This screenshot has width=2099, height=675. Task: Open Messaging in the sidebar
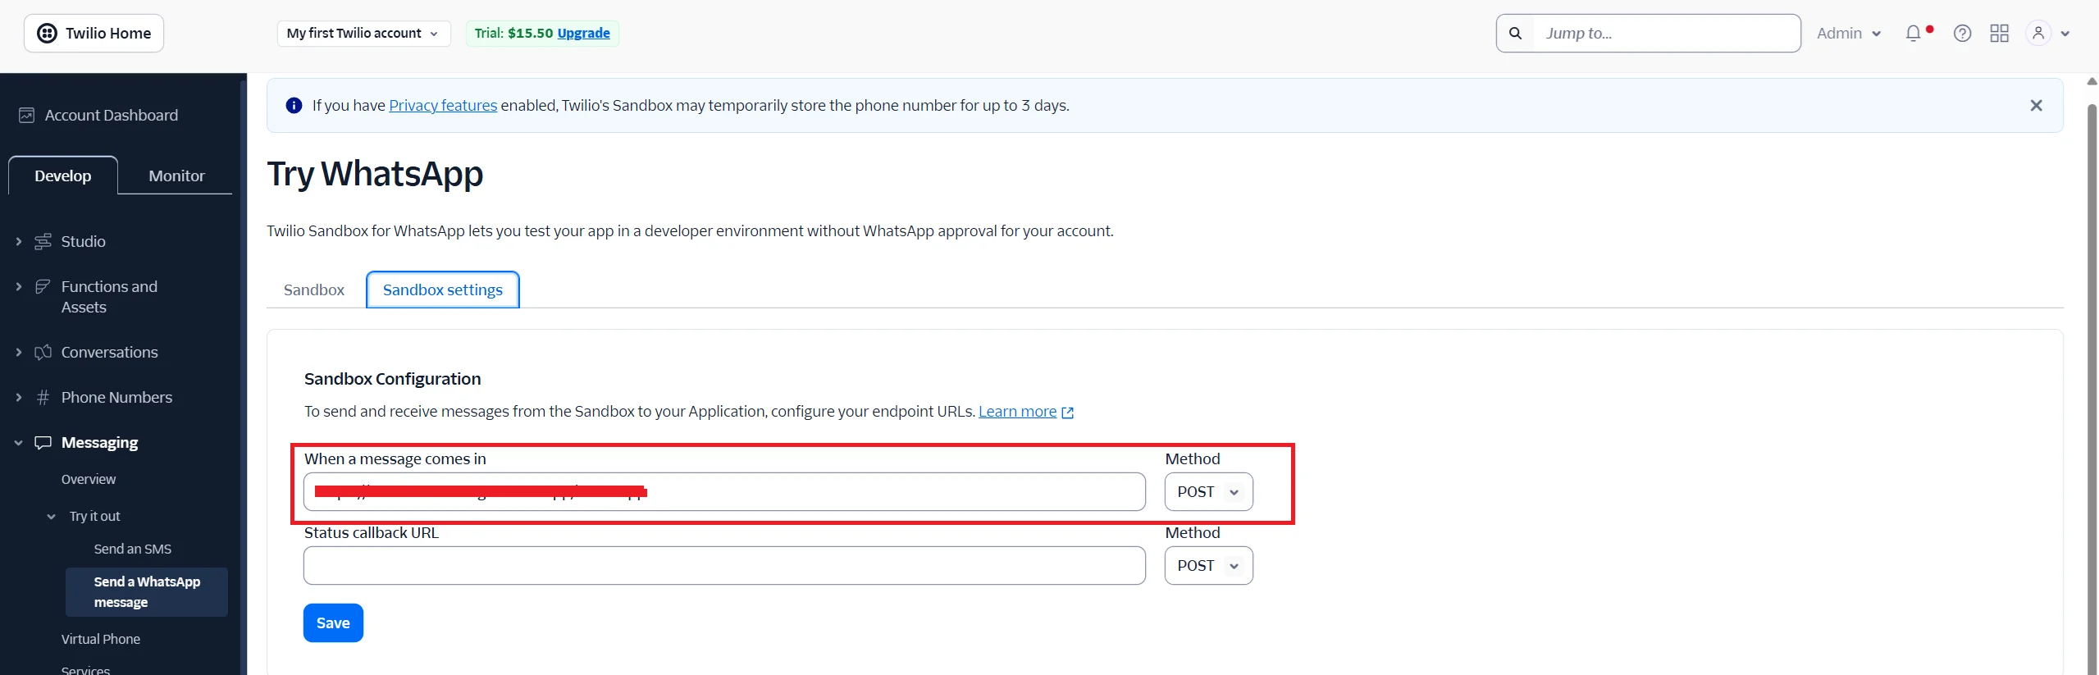(x=99, y=443)
